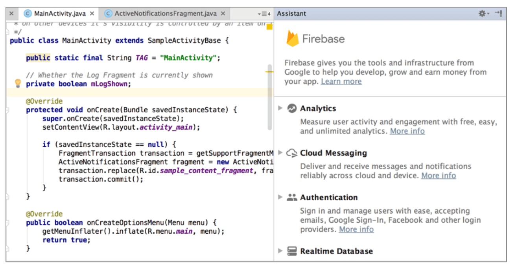Click the first @Override annotation
The width and height of the screenshot is (516, 271).
[44, 101]
